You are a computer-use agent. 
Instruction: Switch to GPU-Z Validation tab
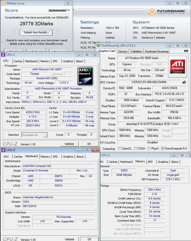136,51
